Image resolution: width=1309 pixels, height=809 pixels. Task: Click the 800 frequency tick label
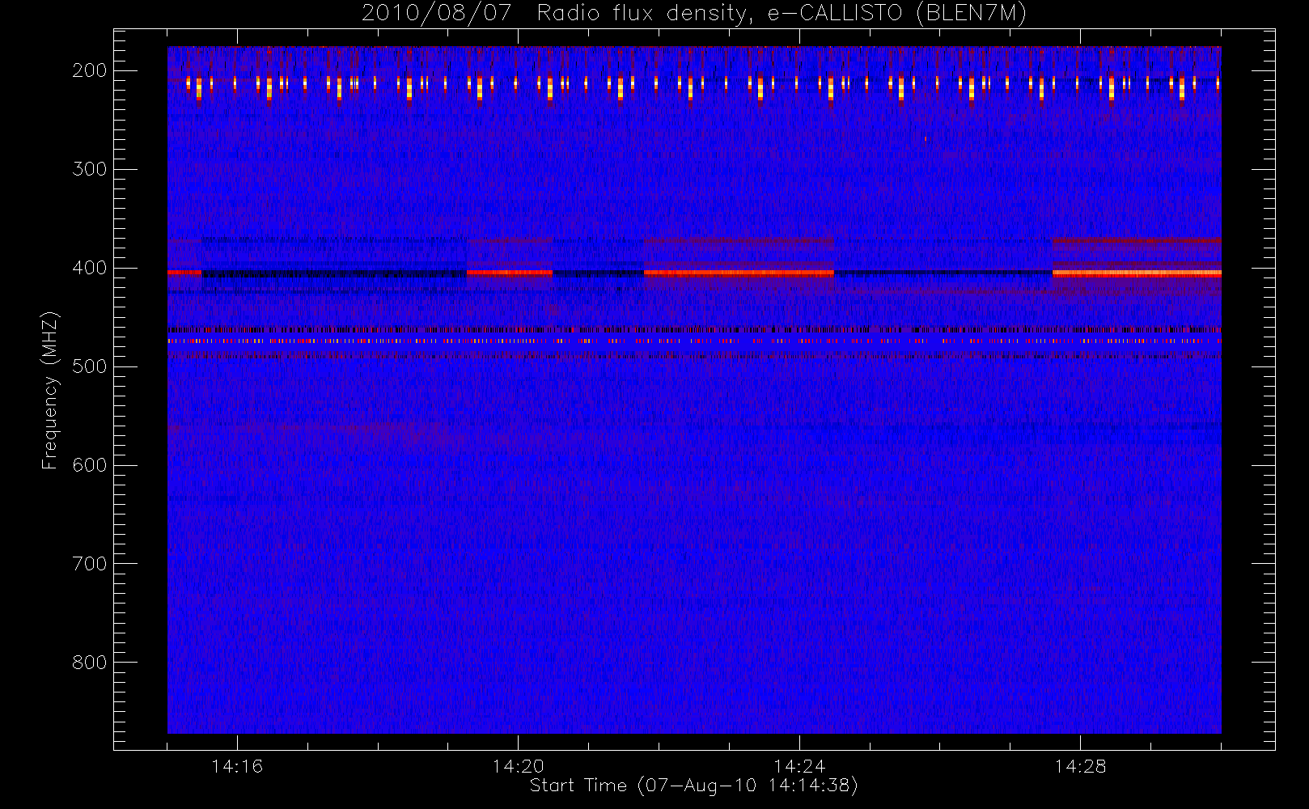click(x=89, y=663)
